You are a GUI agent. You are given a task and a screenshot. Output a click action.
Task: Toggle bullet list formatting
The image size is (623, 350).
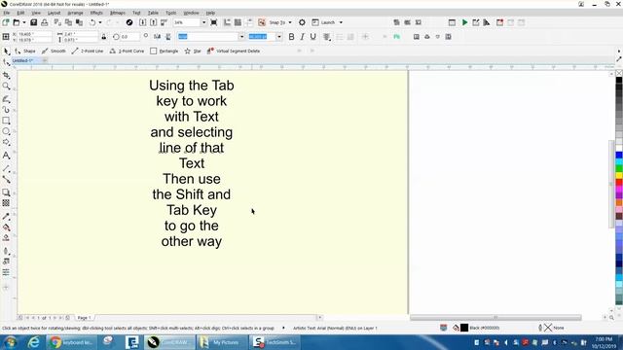click(340, 37)
